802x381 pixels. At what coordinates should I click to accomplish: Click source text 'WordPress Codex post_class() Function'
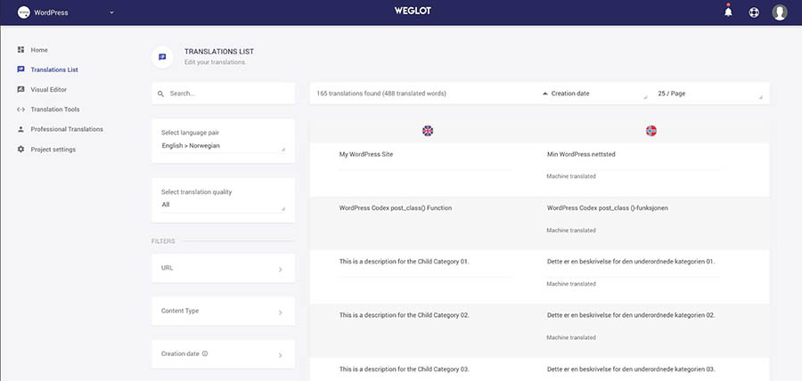coord(396,208)
